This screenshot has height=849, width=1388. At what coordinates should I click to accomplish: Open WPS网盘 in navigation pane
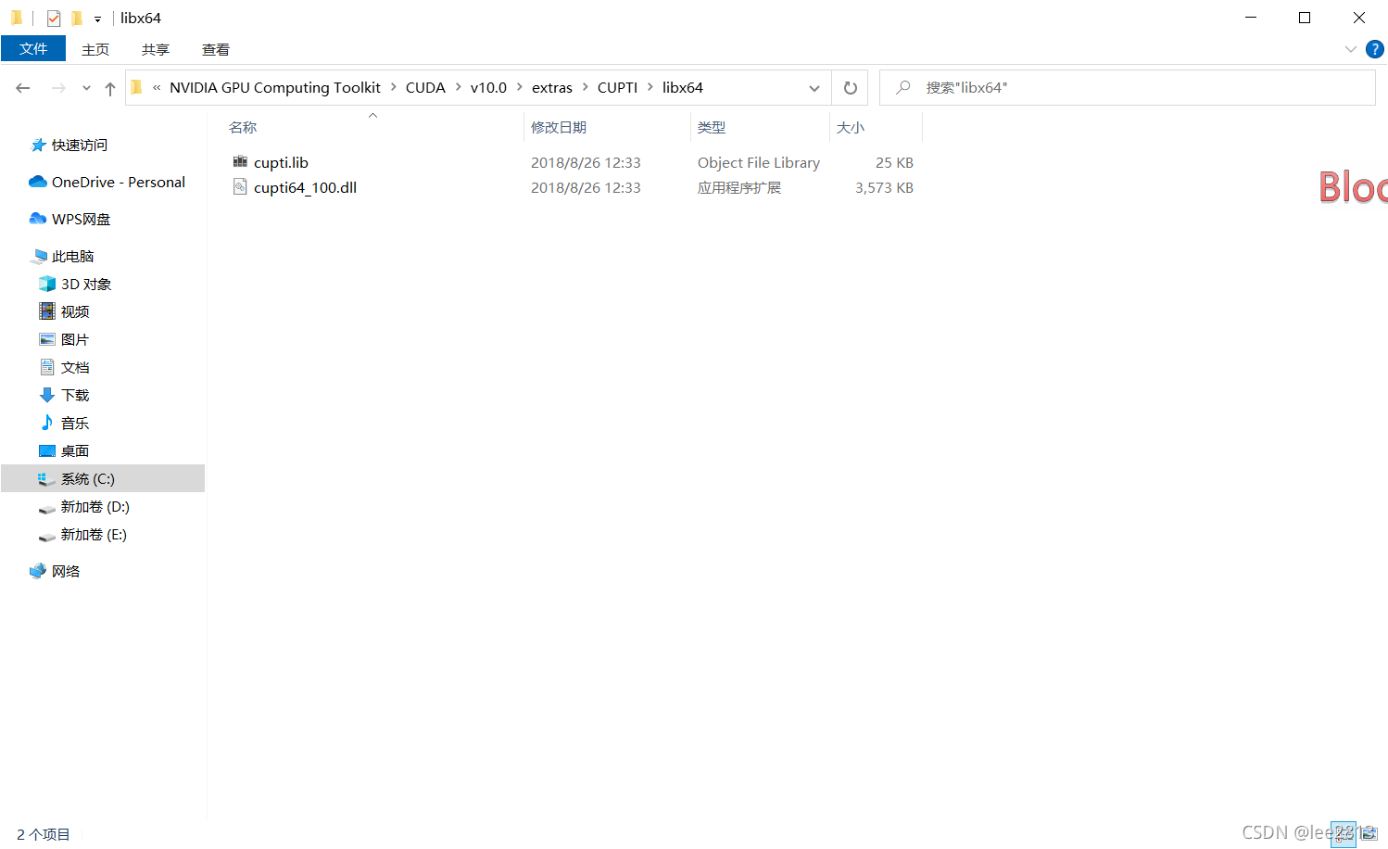click(x=81, y=219)
